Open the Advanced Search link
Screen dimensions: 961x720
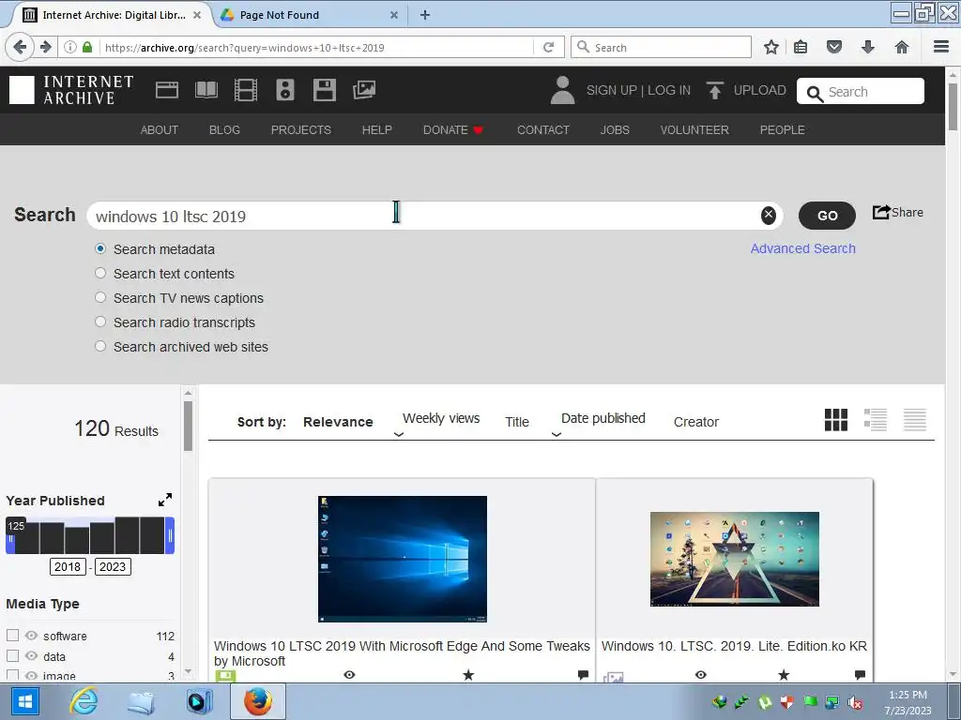point(803,248)
